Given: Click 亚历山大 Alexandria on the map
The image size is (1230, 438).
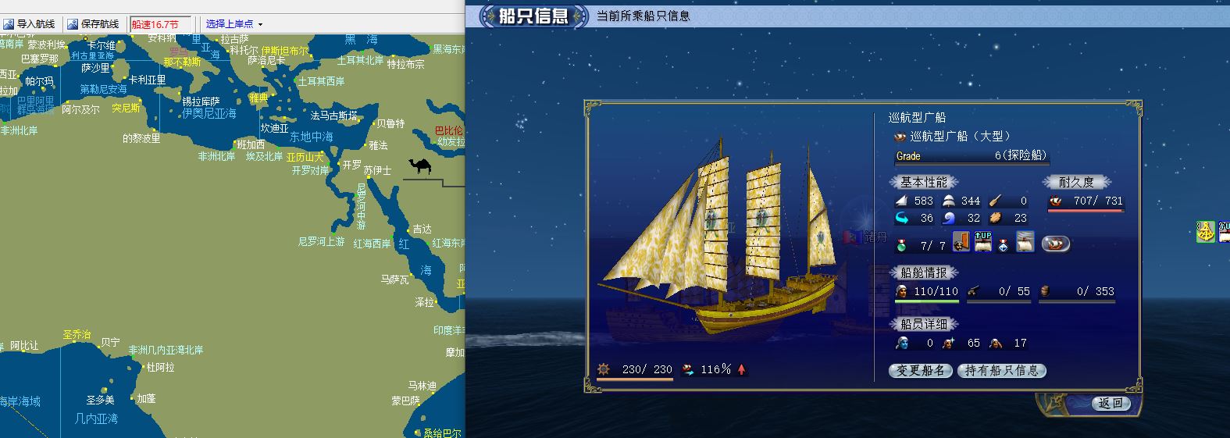Looking at the screenshot, I should 305,157.
